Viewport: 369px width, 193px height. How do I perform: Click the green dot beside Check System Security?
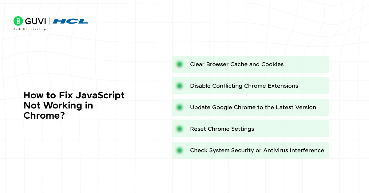point(179,150)
